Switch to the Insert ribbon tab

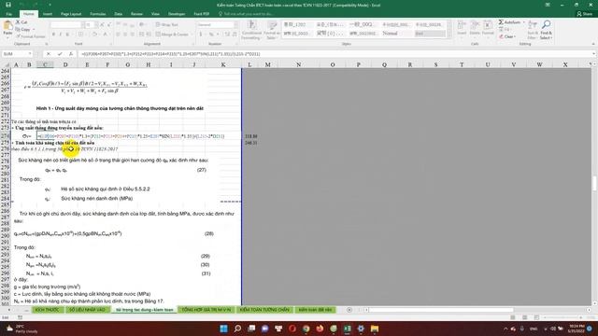pos(48,14)
